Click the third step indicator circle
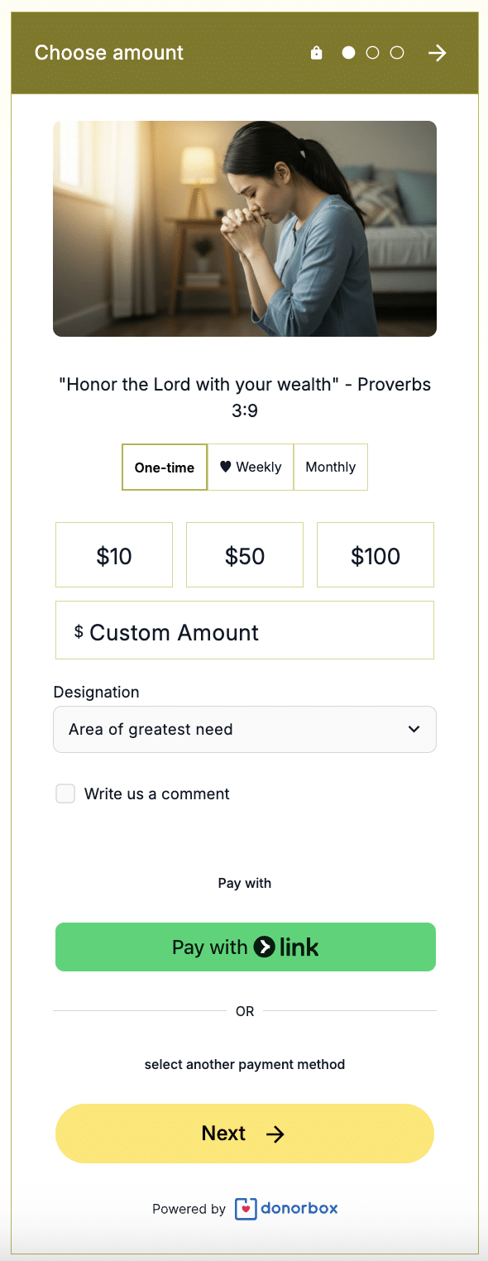488x1261 pixels. (397, 52)
